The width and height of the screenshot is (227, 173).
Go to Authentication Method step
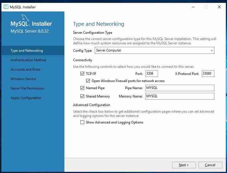pos(28,60)
